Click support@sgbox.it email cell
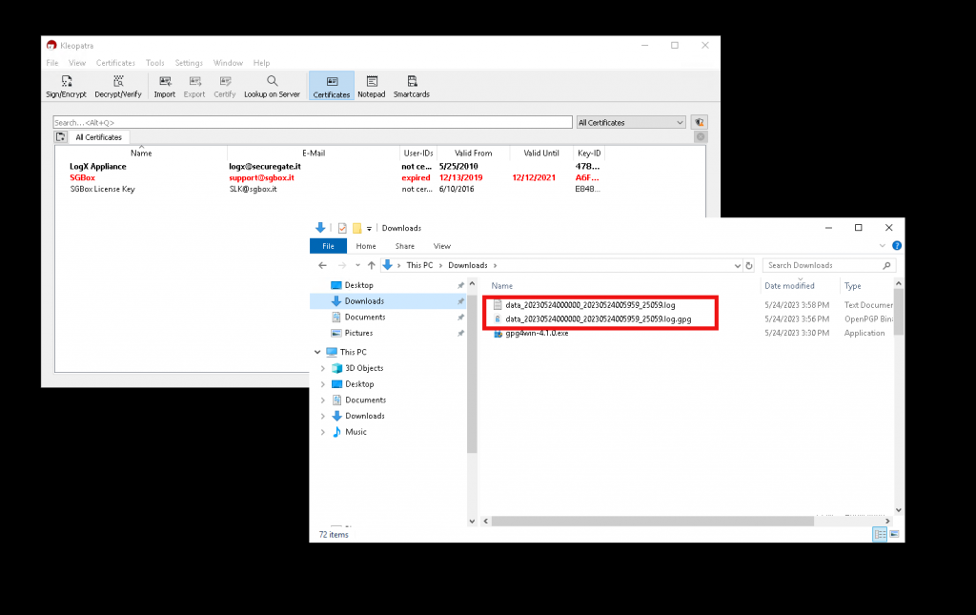Image resolution: width=976 pixels, height=615 pixels. 261,177
